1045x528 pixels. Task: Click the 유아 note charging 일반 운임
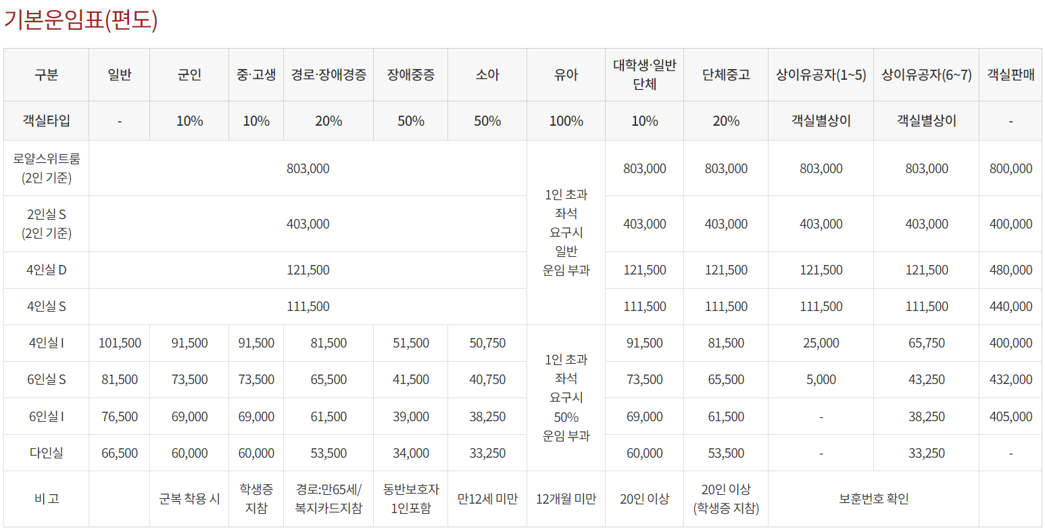tap(566, 233)
